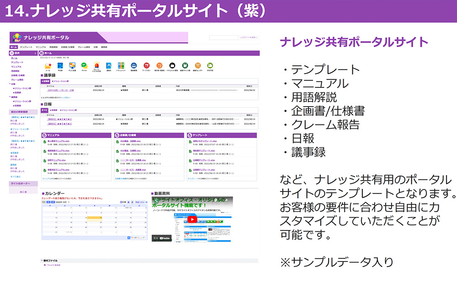Click the このサイトを検索 button

pyautogui.click(x=249, y=37)
